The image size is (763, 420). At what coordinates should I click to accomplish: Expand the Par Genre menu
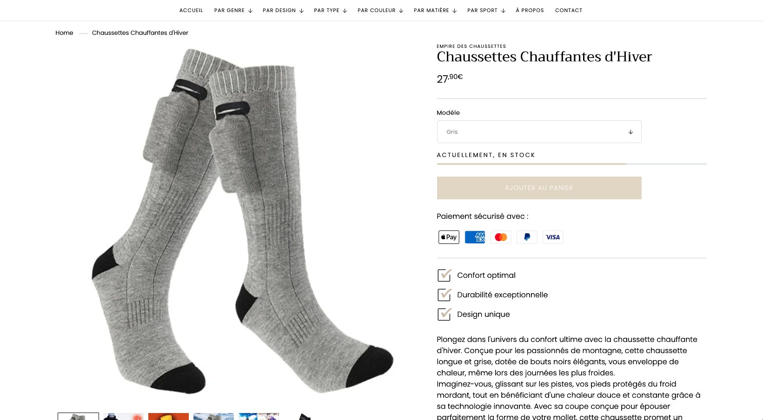[233, 10]
